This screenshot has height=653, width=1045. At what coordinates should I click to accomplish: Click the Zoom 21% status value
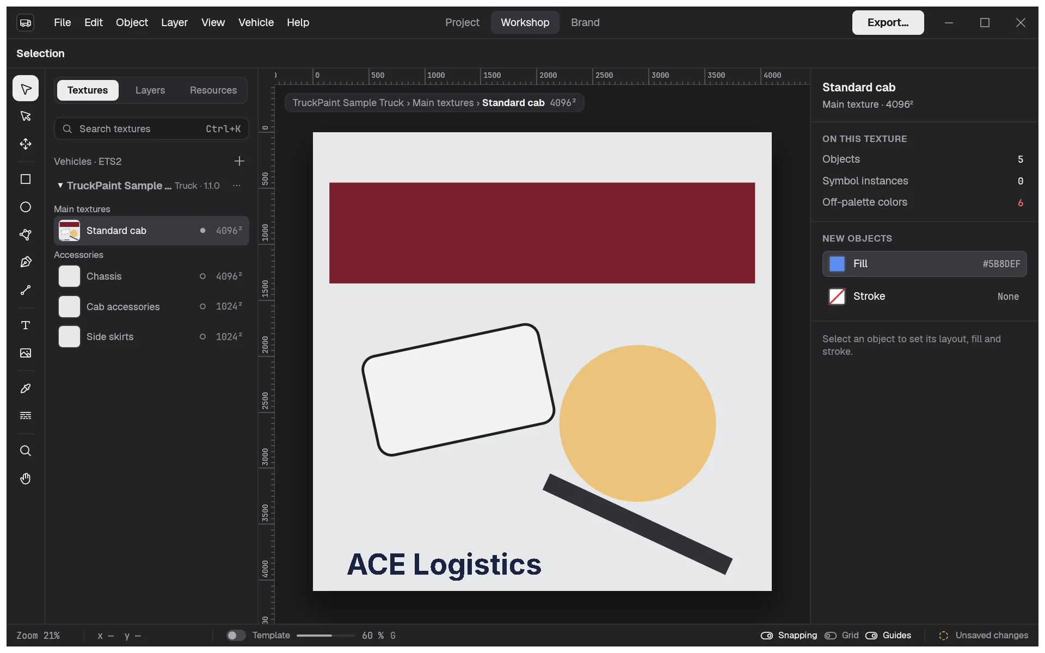(38, 636)
